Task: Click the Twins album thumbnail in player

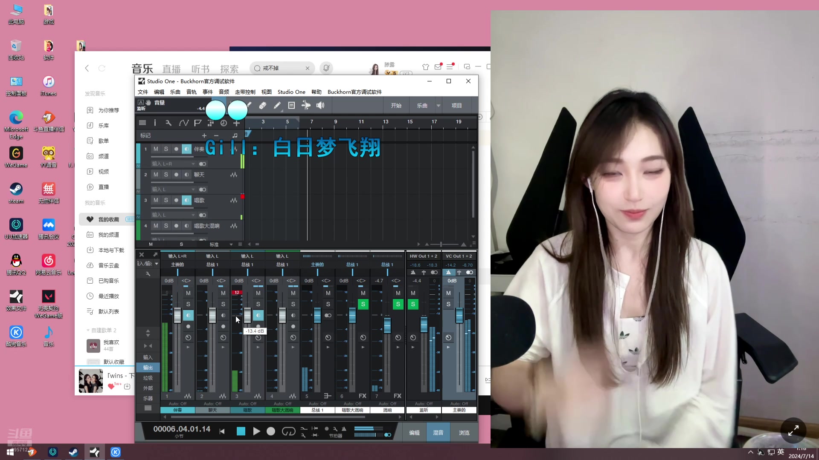Action: [91, 381]
